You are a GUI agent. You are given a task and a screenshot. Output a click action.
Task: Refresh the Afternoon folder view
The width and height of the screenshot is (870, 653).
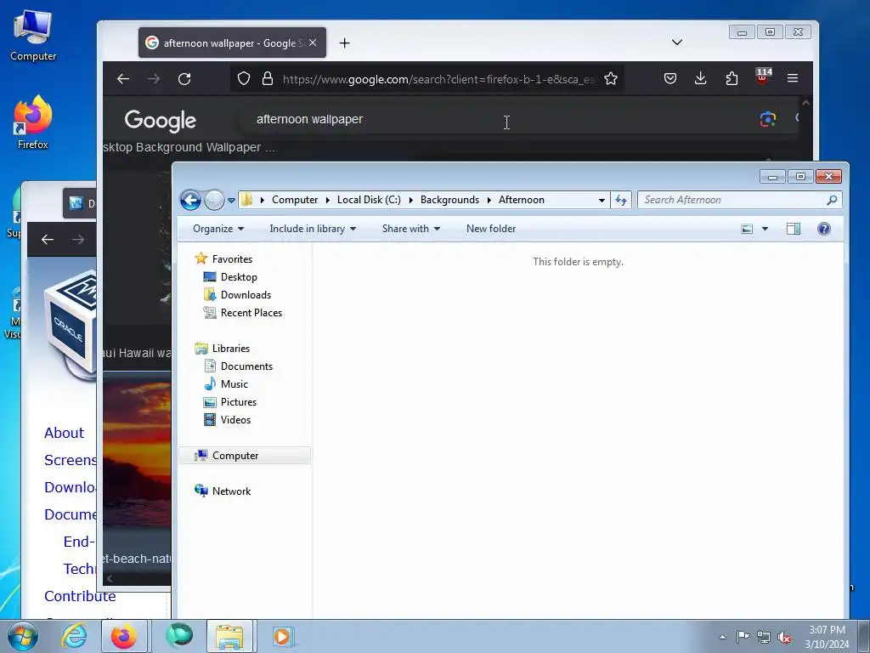point(621,200)
